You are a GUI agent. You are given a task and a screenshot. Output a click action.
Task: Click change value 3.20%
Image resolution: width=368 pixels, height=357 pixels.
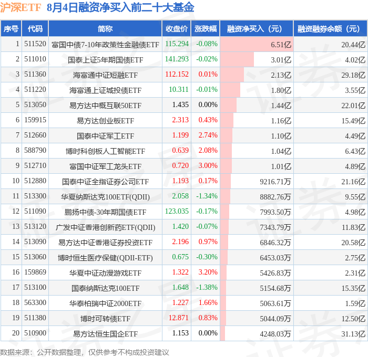click(208, 272)
